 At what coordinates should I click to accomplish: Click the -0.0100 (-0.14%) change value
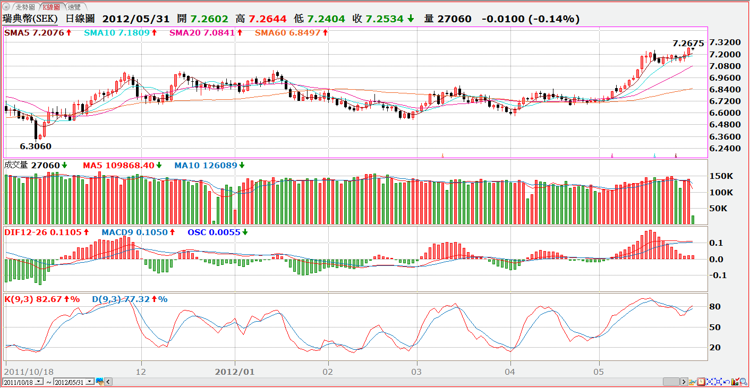(x=530, y=19)
